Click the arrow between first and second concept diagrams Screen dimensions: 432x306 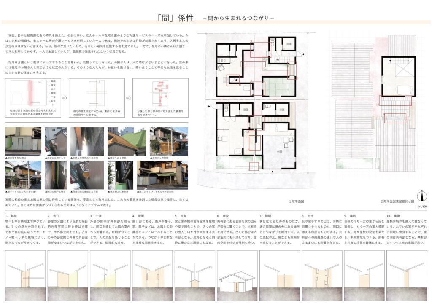point(65,97)
